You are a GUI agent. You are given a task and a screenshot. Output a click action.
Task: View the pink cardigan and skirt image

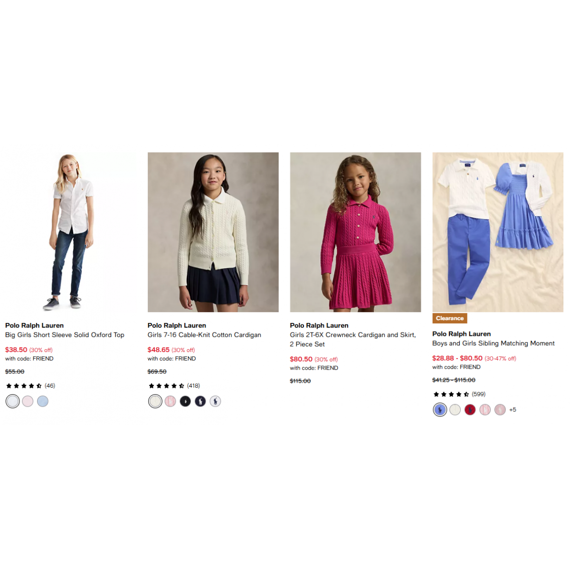tap(355, 232)
